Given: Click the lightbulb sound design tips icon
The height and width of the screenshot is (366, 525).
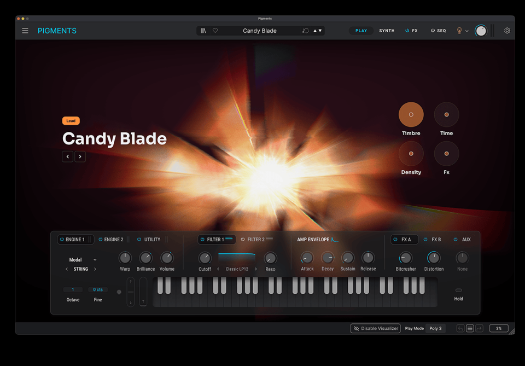Looking at the screenshot, I should click(459, 31).
